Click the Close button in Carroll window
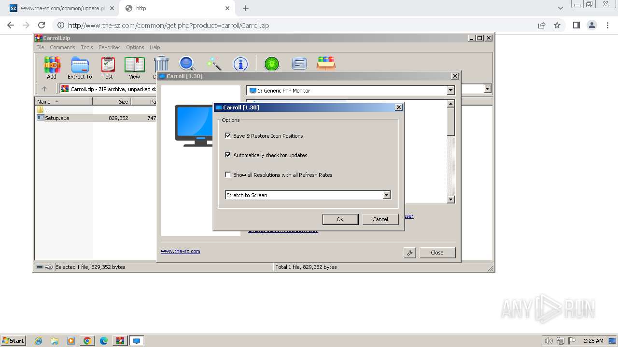The height and width of the screenshot is (347, 618). click(437, 253)
